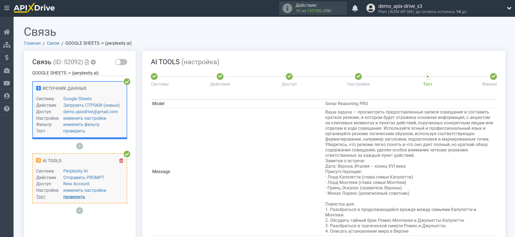
Task: Open the Связи breadcrumb link
Action: (x=53, y=43)
